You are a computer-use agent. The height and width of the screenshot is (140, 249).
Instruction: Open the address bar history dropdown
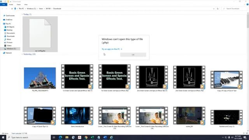pyautogui.click(x=214, y=9)
